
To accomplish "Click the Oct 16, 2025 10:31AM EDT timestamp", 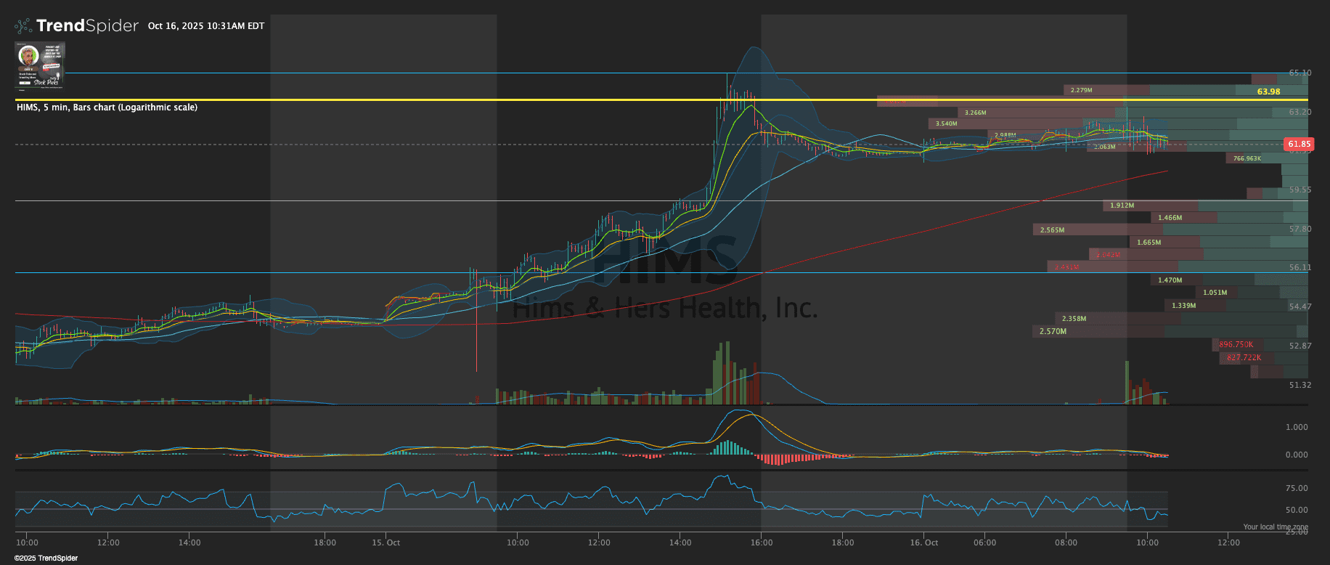I will 206,26.
